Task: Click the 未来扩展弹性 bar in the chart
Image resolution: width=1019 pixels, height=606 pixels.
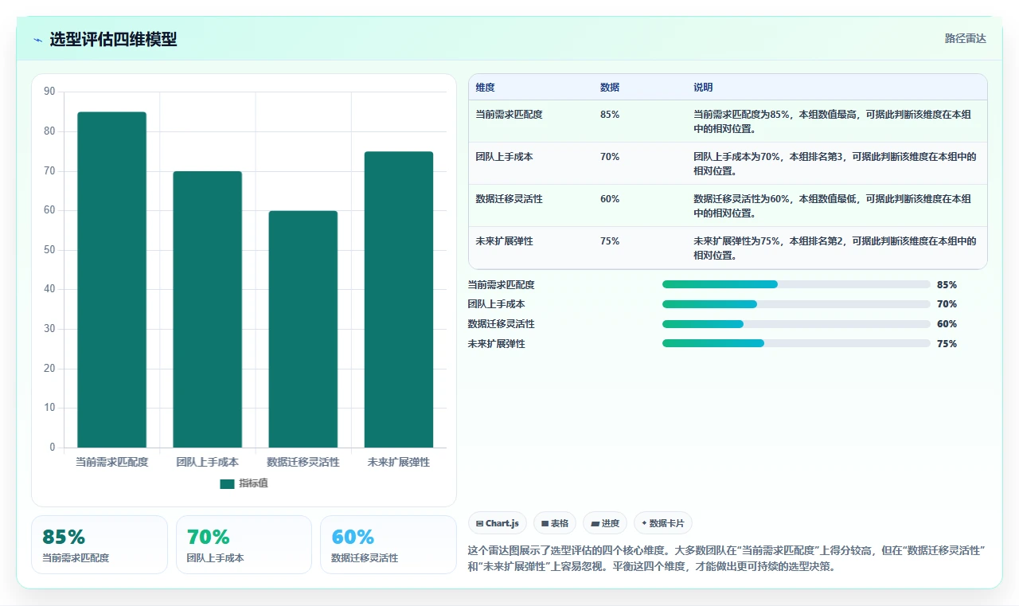Action: (399, 299)
